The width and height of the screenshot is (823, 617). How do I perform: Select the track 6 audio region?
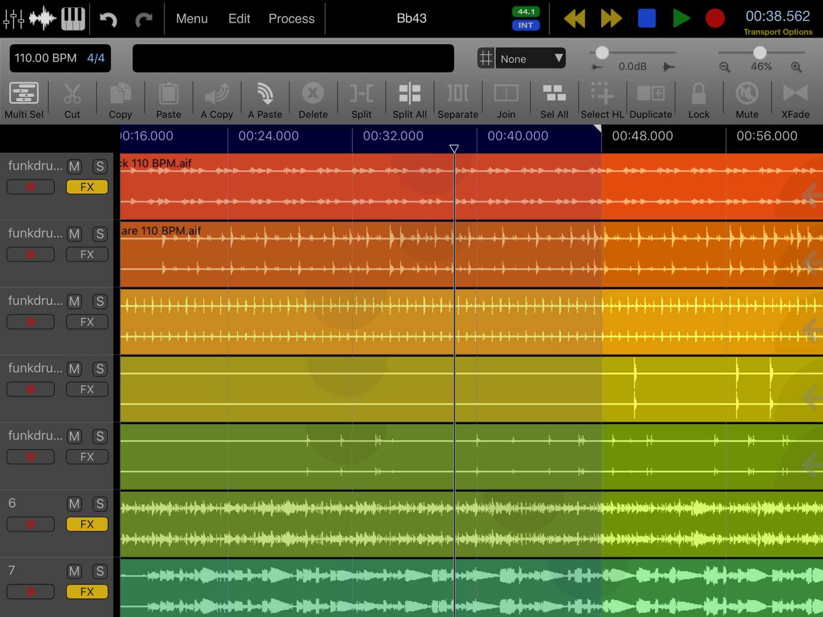point(471,524)
